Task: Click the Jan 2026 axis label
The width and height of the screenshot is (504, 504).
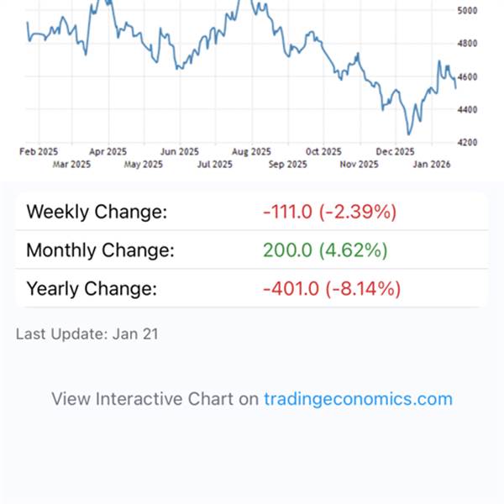Action: coord(433,165)
